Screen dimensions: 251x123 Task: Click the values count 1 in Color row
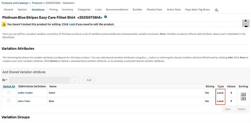(x=231, y=93)
